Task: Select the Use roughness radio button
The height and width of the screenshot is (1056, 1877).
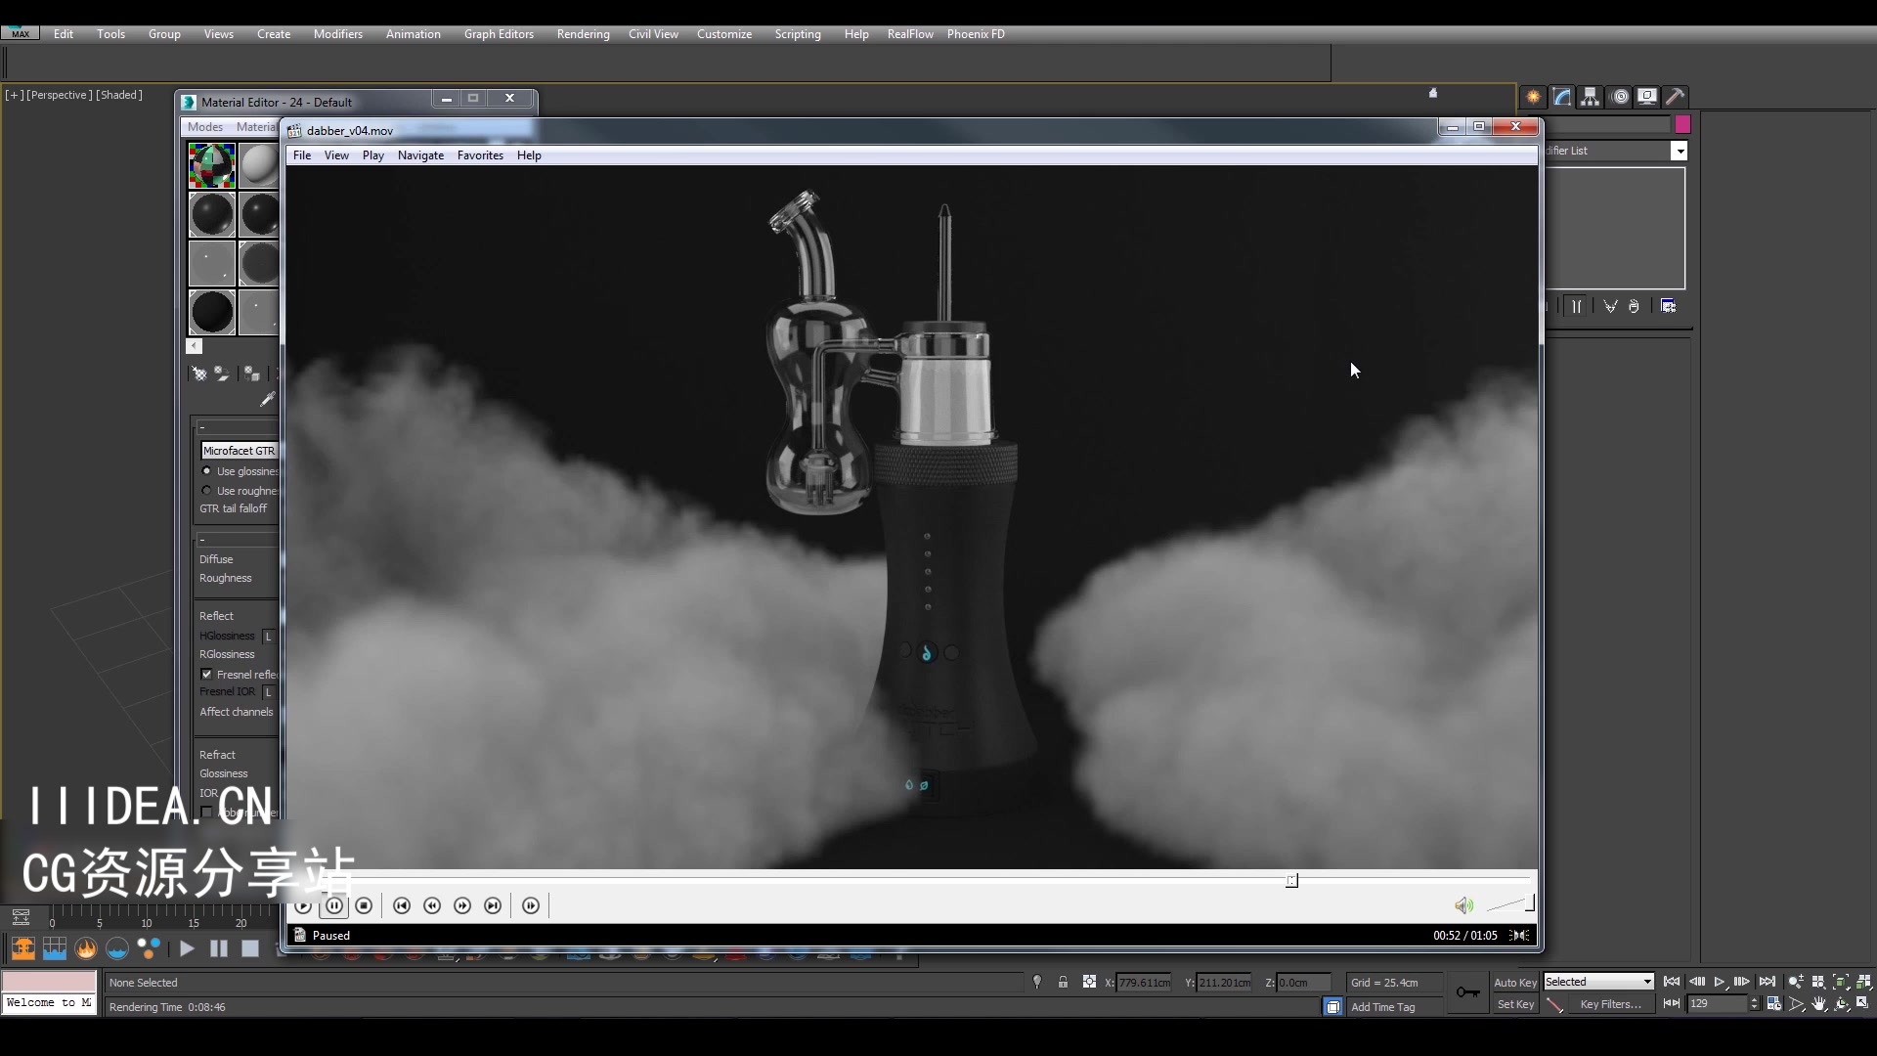Action: point(206,491)
